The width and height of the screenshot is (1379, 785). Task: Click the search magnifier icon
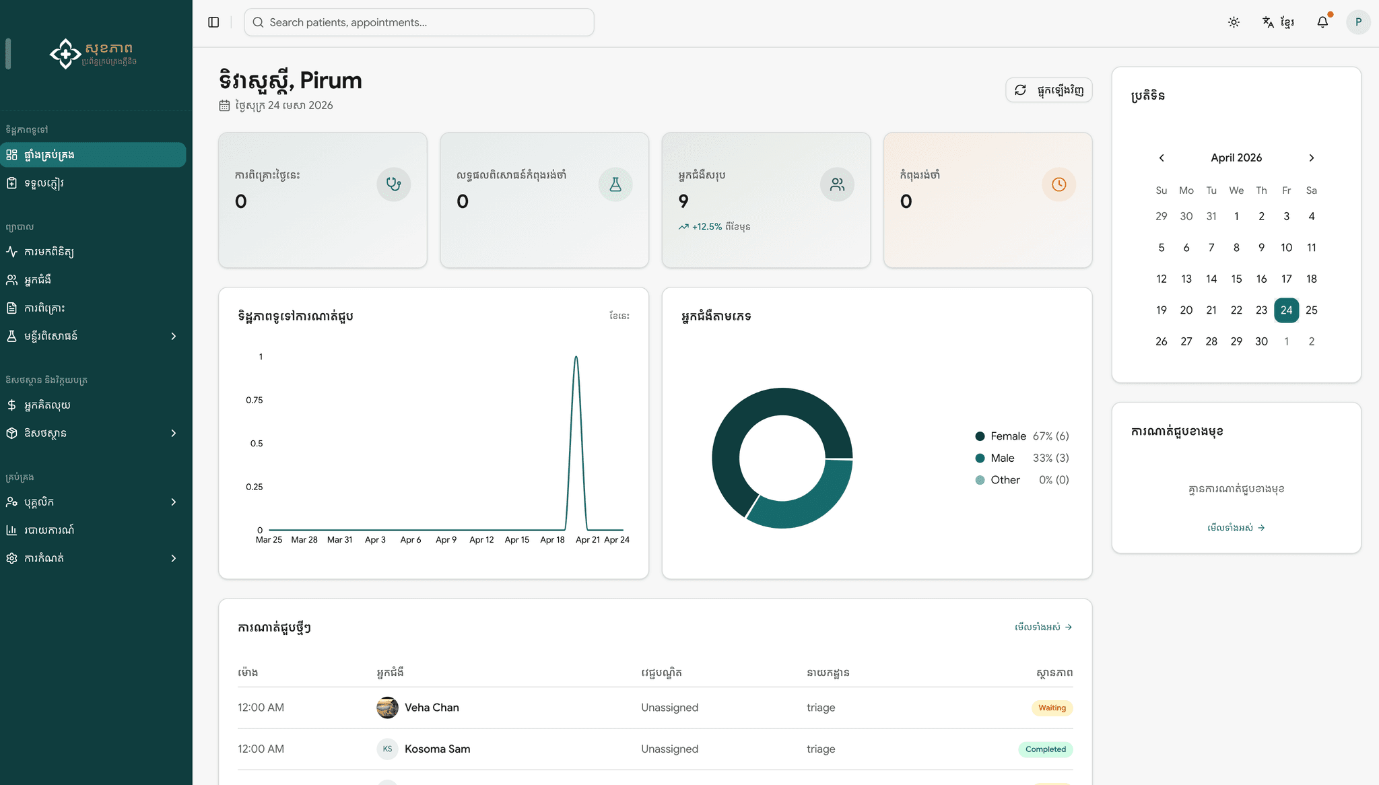pos(258,22)
